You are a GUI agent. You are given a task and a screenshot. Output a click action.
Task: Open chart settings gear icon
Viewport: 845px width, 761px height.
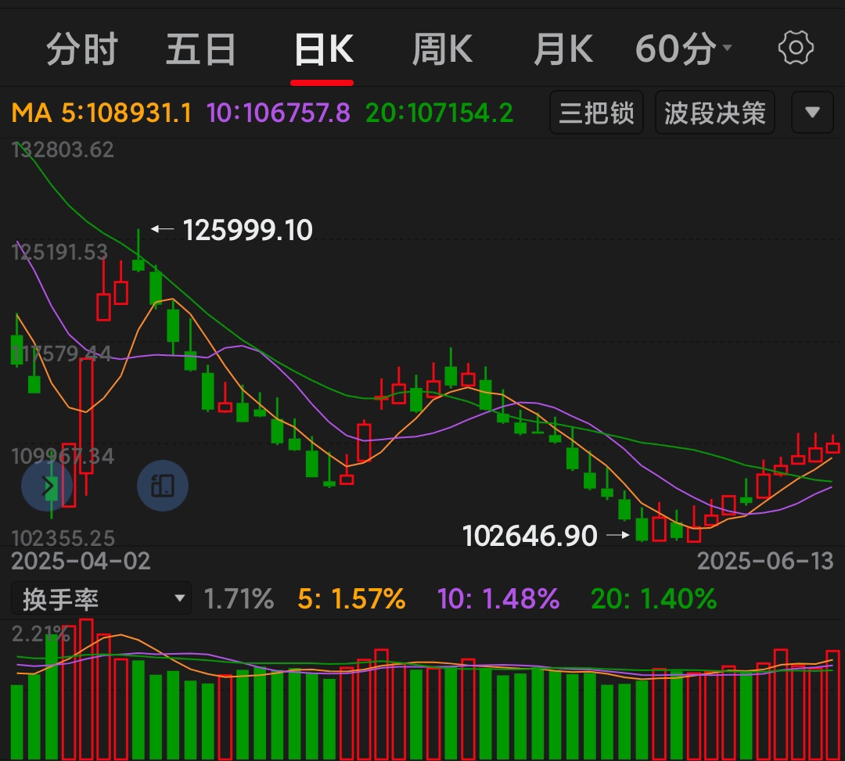click(796, 48)
